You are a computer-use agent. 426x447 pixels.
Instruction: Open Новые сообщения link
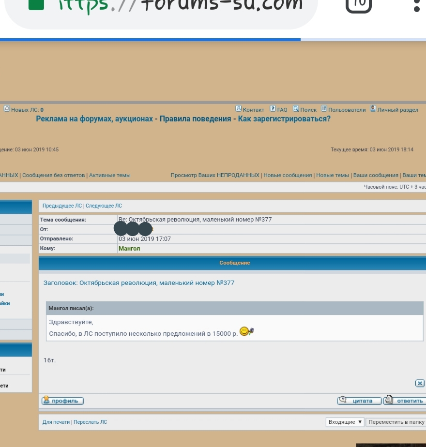tap(288, 175)
